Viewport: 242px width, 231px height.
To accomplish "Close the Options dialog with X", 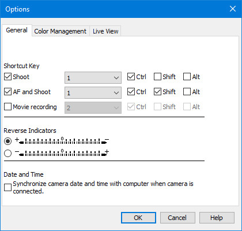I will click(x=233, y=9).
